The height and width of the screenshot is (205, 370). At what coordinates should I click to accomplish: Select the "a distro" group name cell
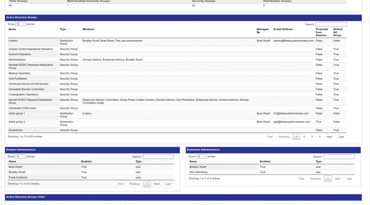[x=33, y=42]
